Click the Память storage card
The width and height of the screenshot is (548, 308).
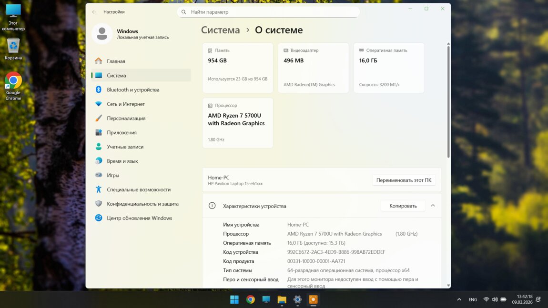point(238,68)
